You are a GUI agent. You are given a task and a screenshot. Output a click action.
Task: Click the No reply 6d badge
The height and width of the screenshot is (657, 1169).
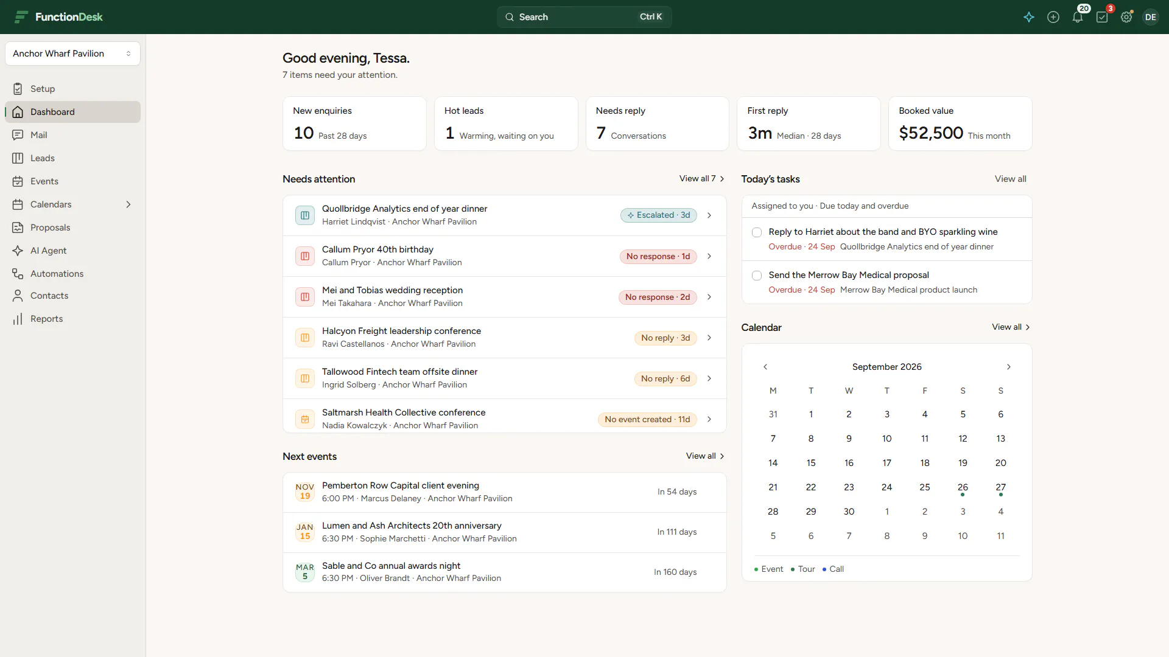665,378
